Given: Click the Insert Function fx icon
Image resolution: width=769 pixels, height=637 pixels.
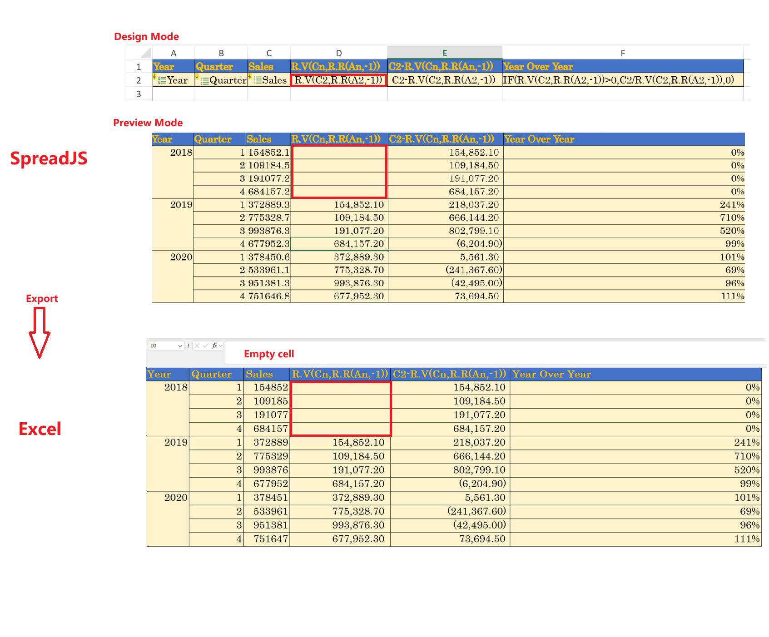Looking at the screenshot, I should [214, 346].
